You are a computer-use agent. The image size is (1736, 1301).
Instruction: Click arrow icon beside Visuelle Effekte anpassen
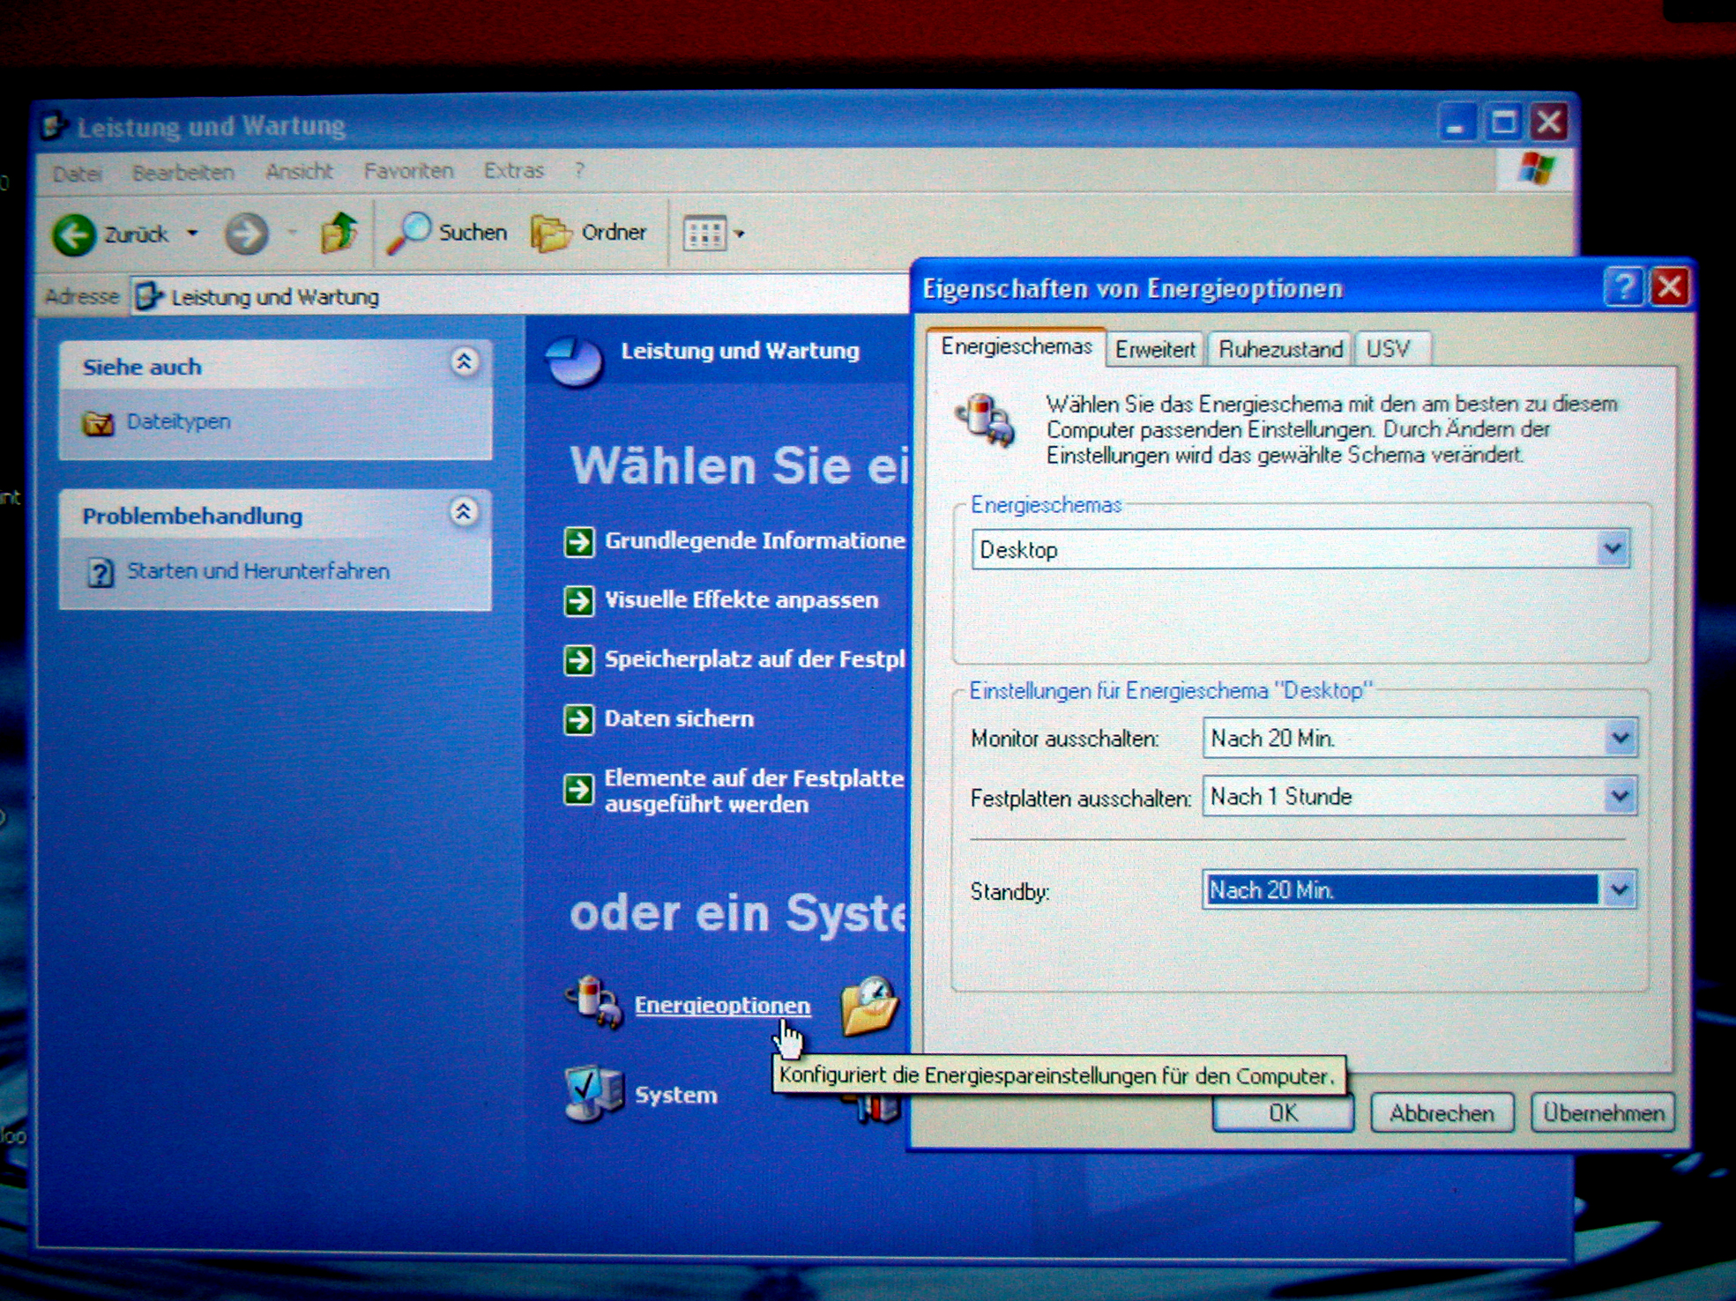(x=579, y=601)
